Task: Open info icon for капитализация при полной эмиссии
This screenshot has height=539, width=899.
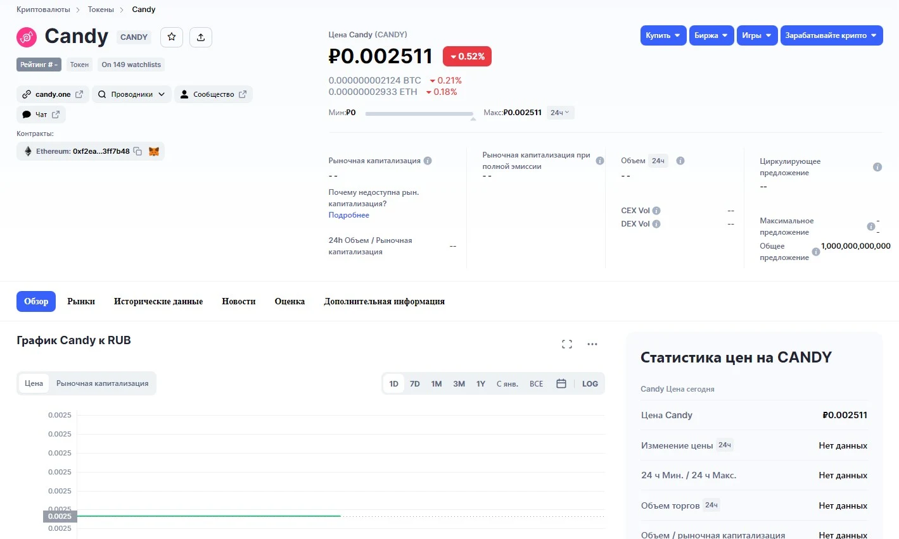Action: (x=600, y=161)
